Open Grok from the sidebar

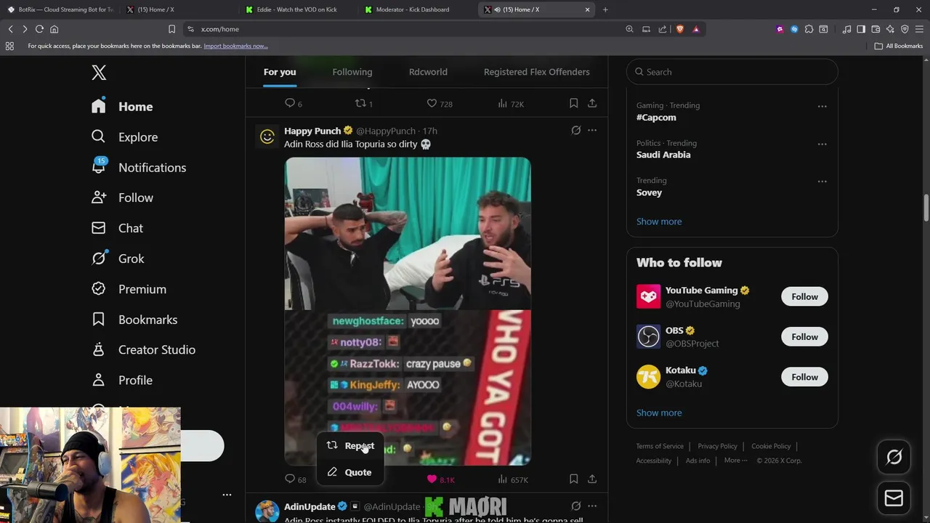point(118,259)
